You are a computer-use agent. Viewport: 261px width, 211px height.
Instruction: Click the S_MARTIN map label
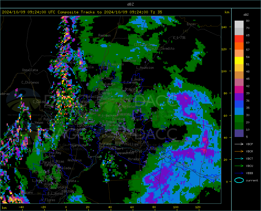coord(120,129)
